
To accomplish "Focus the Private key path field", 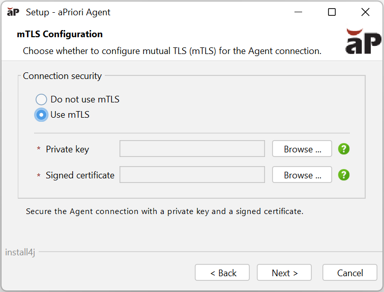I will click(192, 149).
